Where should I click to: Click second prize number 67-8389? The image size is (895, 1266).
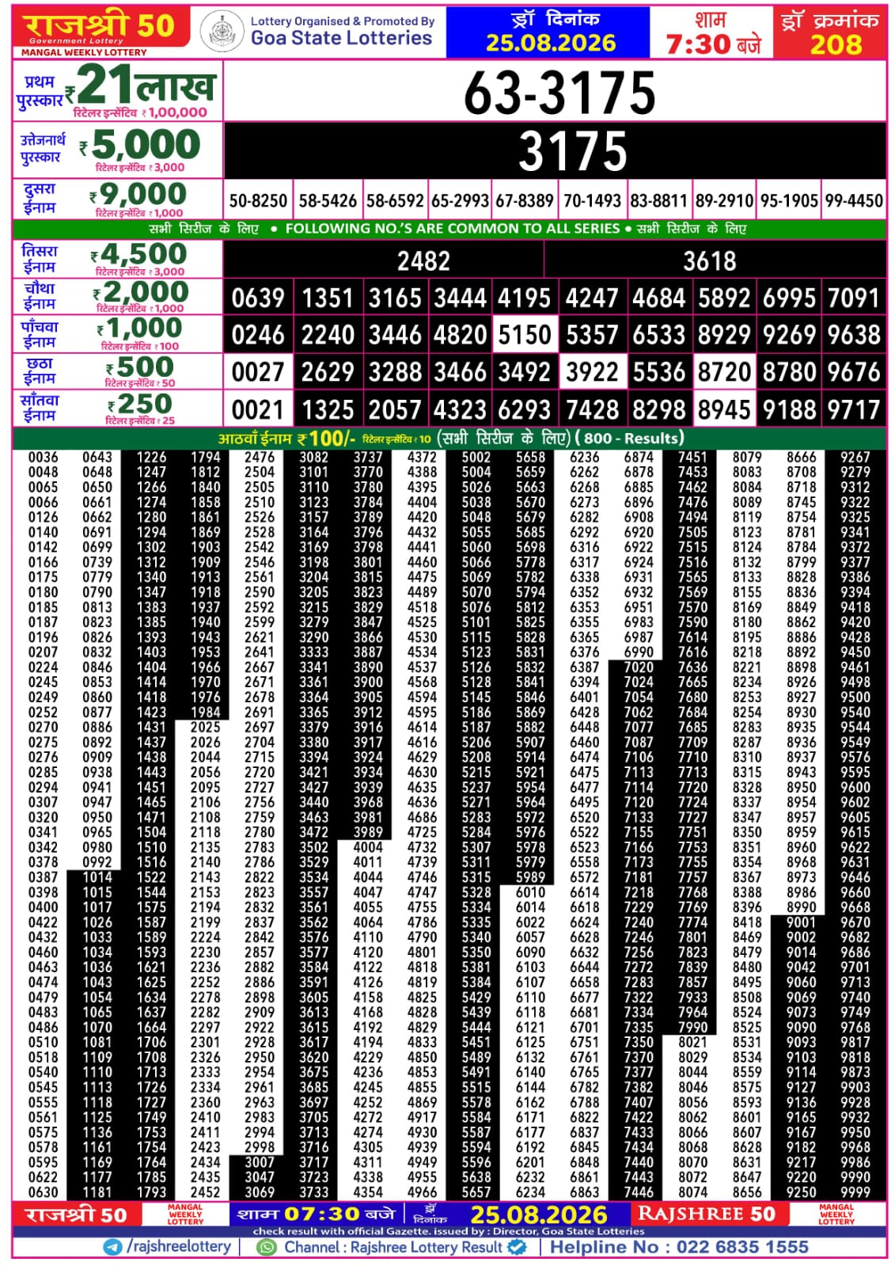coord(525,201)
